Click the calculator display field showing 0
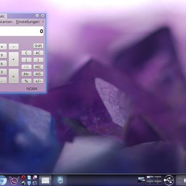 coord(21,31)
